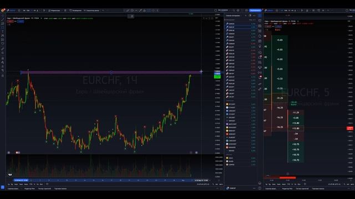355x199 pixels.
Task: Open the Индикаторы indicators dialog in left chart
Action: click(x=54, y=11)
